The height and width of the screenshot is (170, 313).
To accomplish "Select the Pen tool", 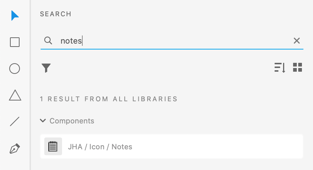I will (15, 149).
